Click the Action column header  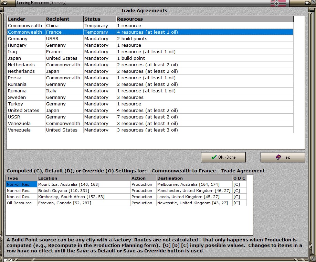click(144, 178)
